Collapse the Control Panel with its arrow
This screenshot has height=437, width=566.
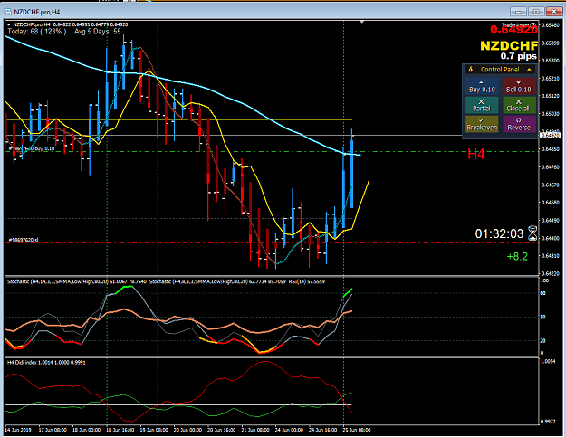(x=529, y=70)
